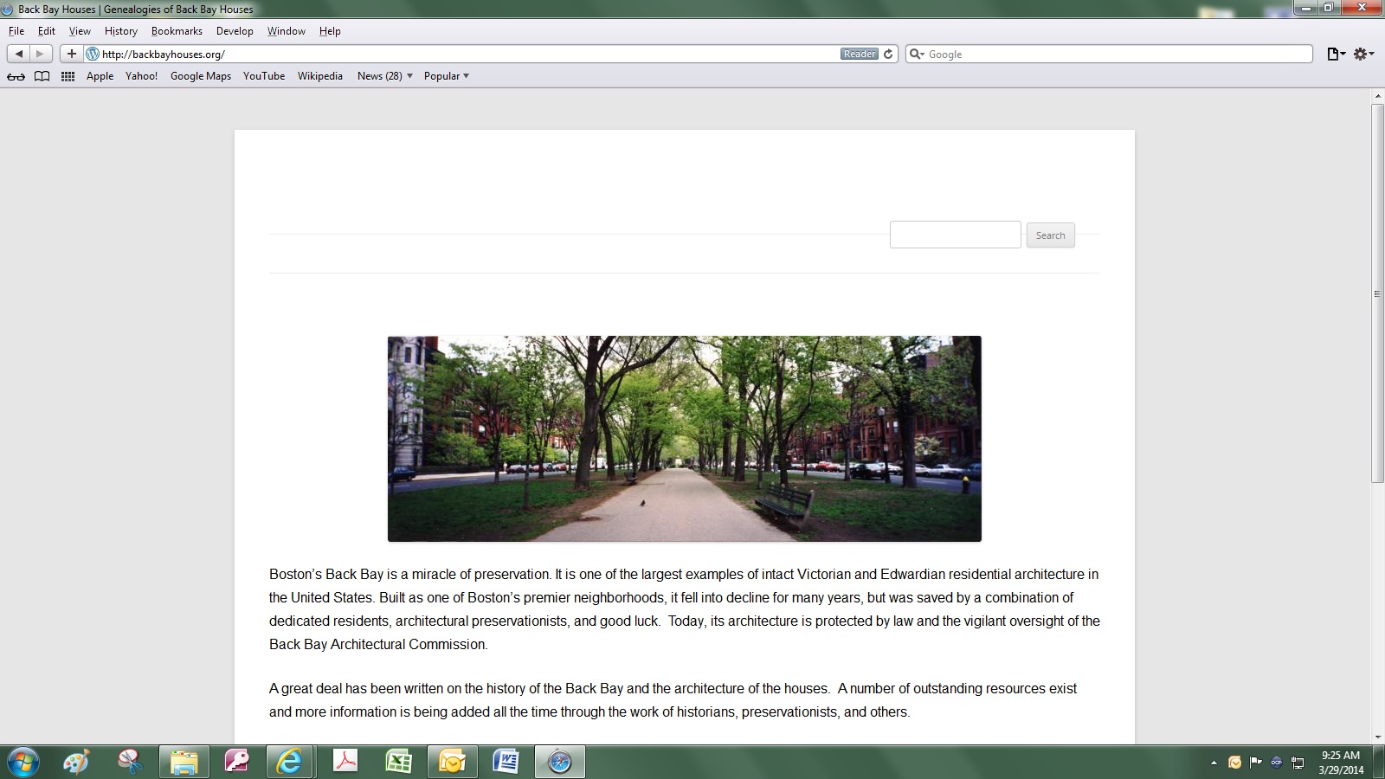Launch Internet Explorer from the taskbar

point(289,762)
